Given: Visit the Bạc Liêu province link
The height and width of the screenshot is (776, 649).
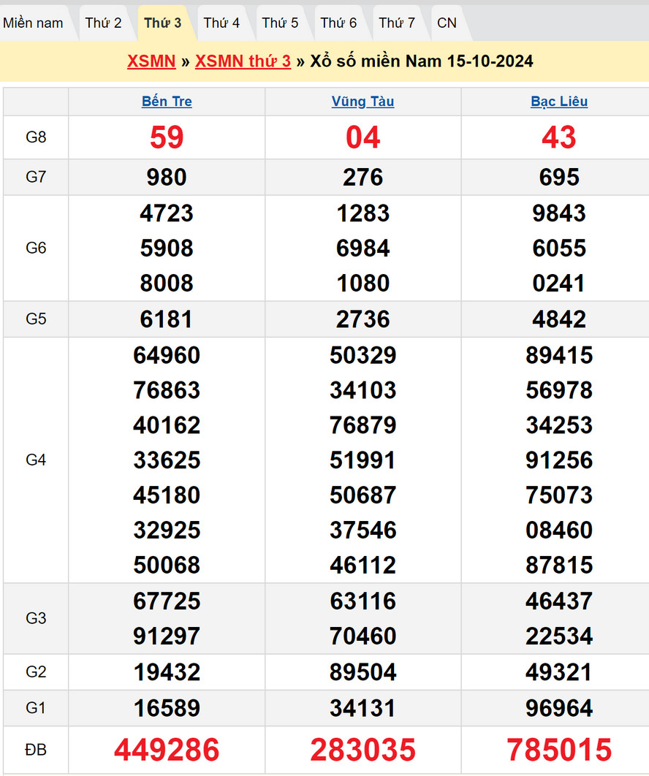Looking at the screenshot, I should [x=559, y=102].
